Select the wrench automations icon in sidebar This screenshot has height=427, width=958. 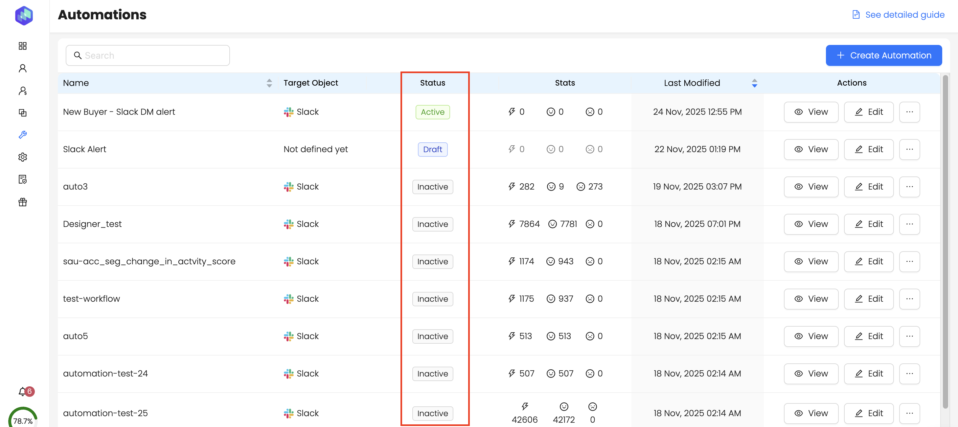(x=23, y=135)
